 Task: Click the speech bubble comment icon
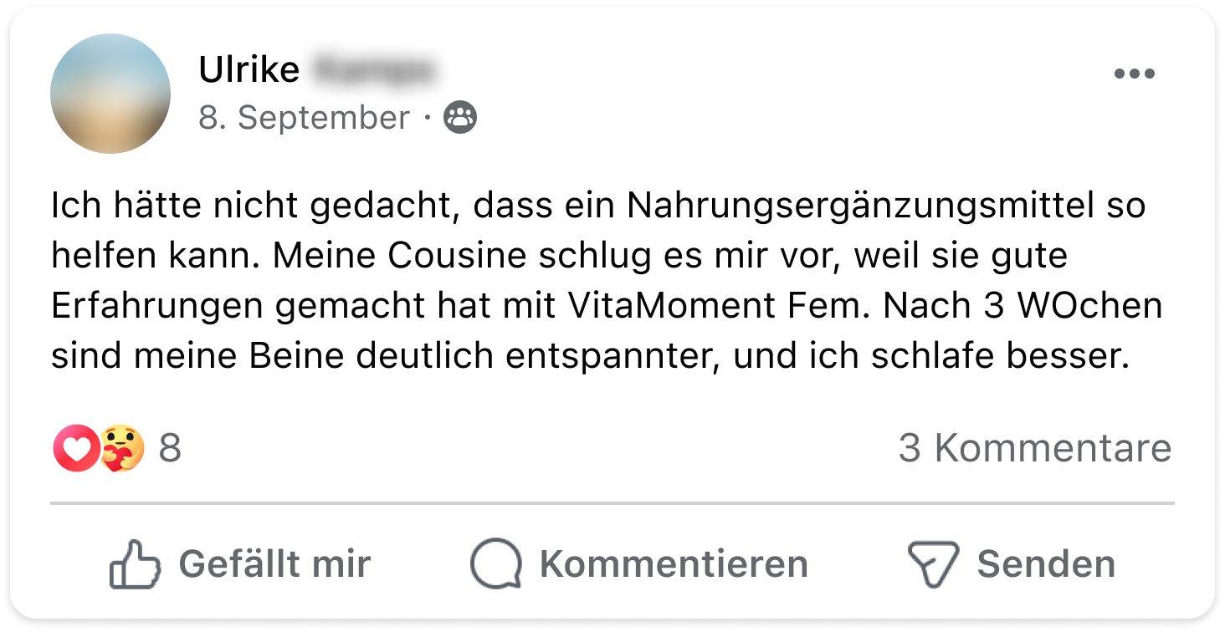point(496,564)
